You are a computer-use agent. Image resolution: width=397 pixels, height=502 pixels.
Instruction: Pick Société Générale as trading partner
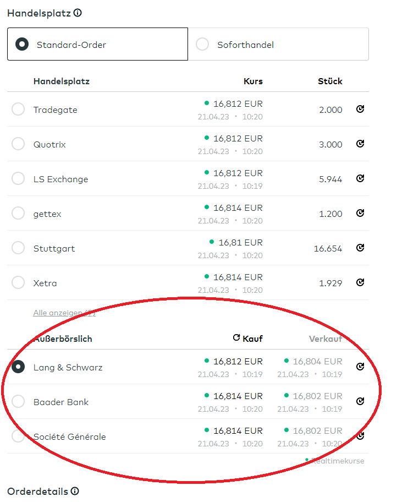pyautogui.click(x=18, y=436)
